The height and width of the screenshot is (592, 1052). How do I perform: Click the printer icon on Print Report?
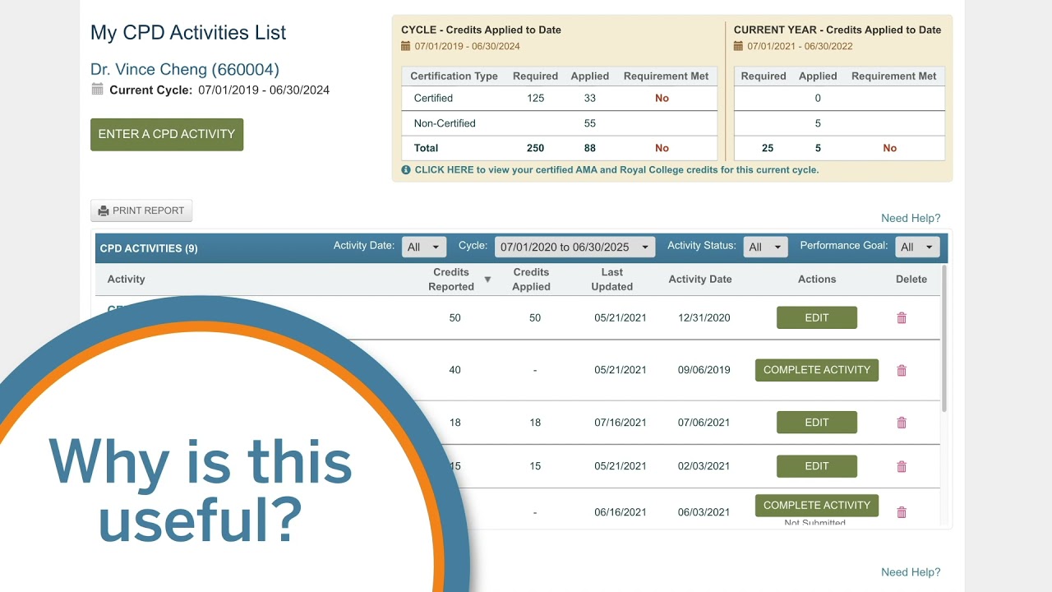point(104,211)
